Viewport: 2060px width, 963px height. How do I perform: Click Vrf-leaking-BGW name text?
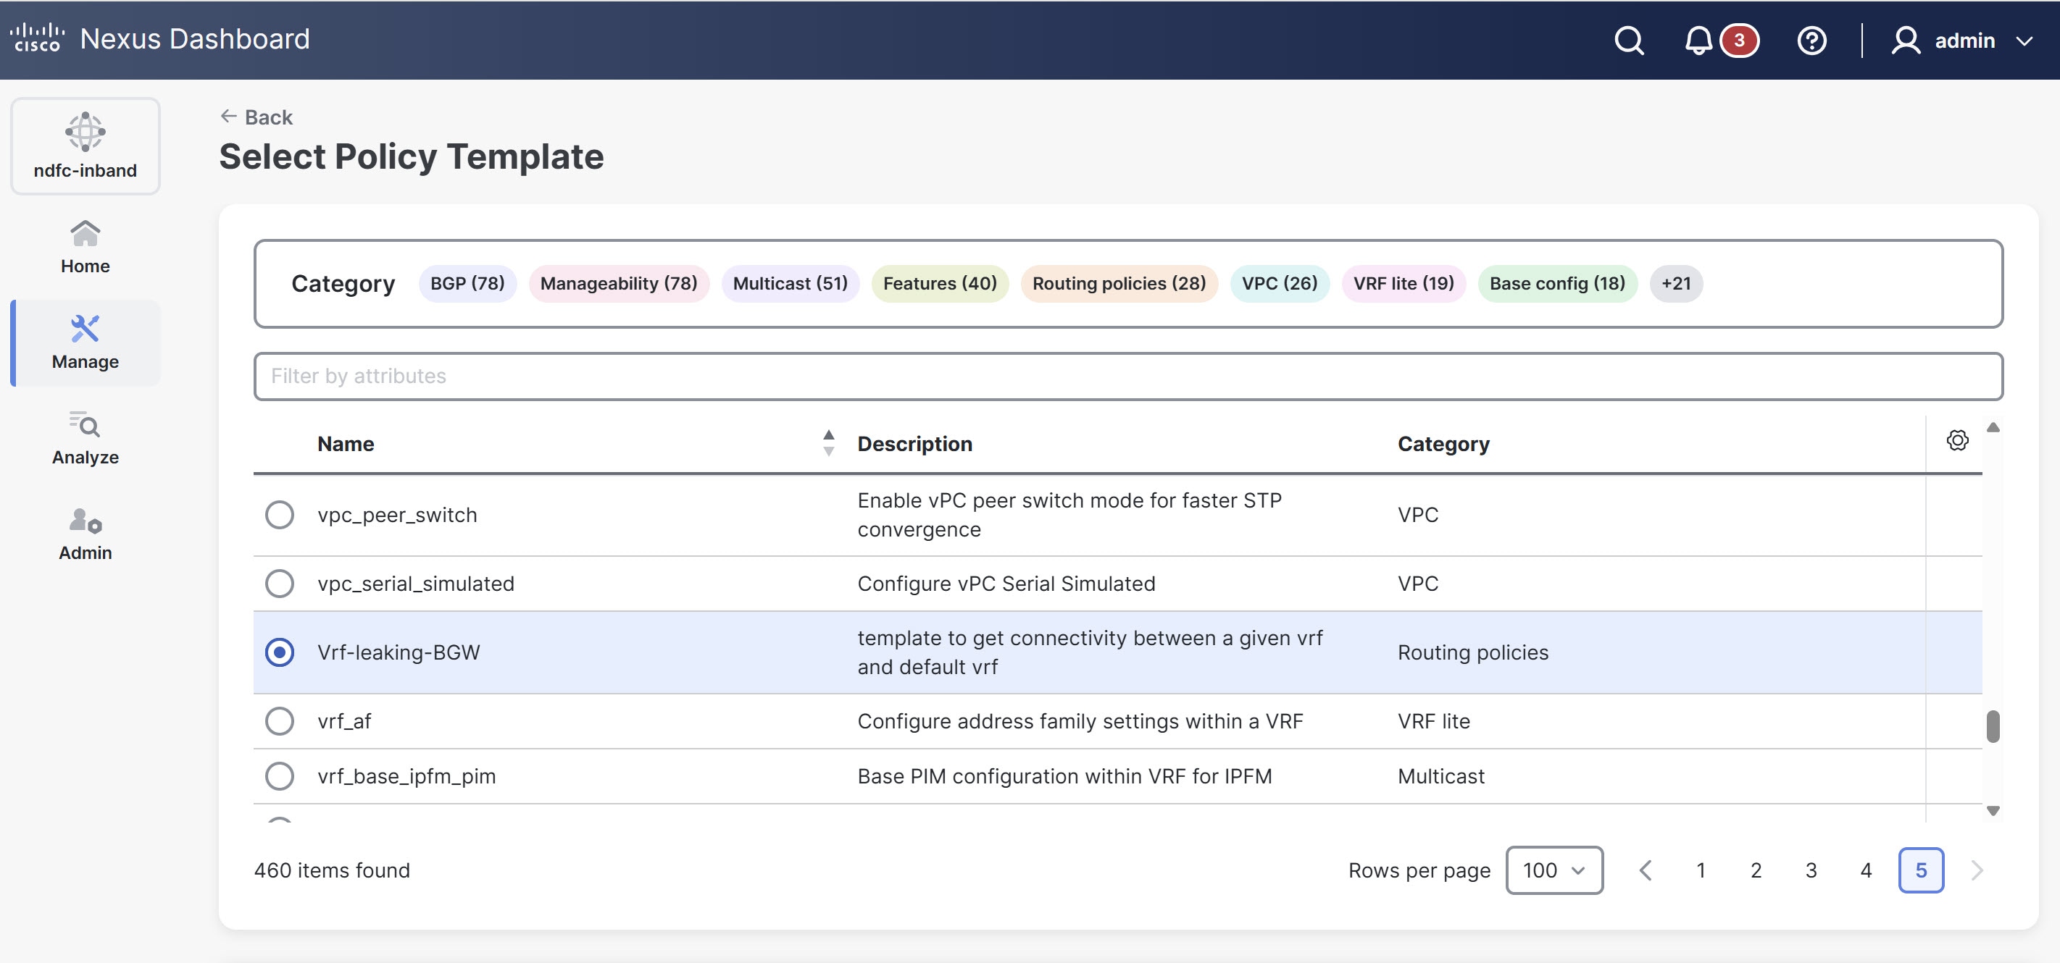point(399,652)
